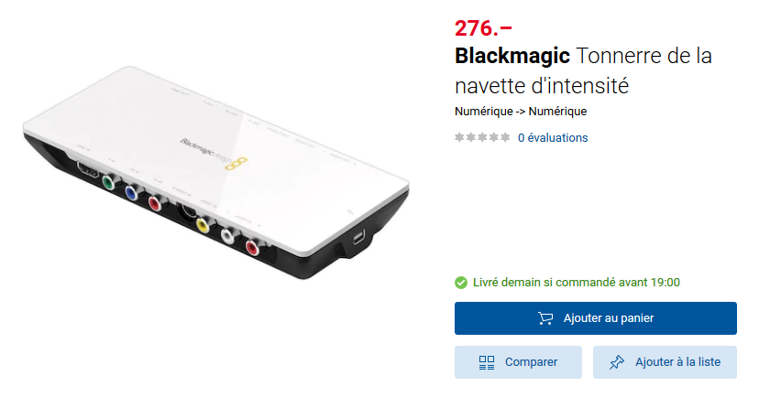Click the blue RCA connector on the device
The image size is (759, 397).
click(131, 192)
